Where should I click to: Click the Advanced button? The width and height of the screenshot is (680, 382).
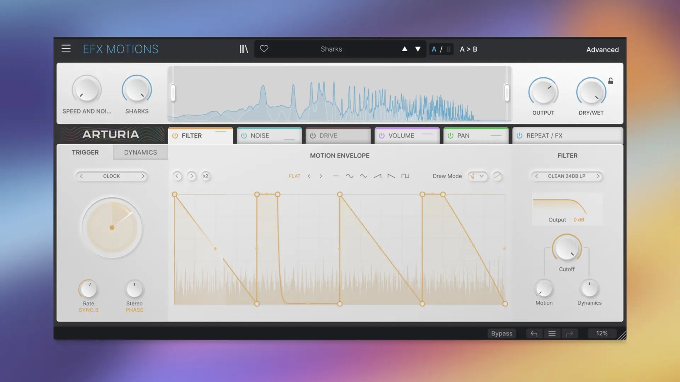click(x=602, y=50)
